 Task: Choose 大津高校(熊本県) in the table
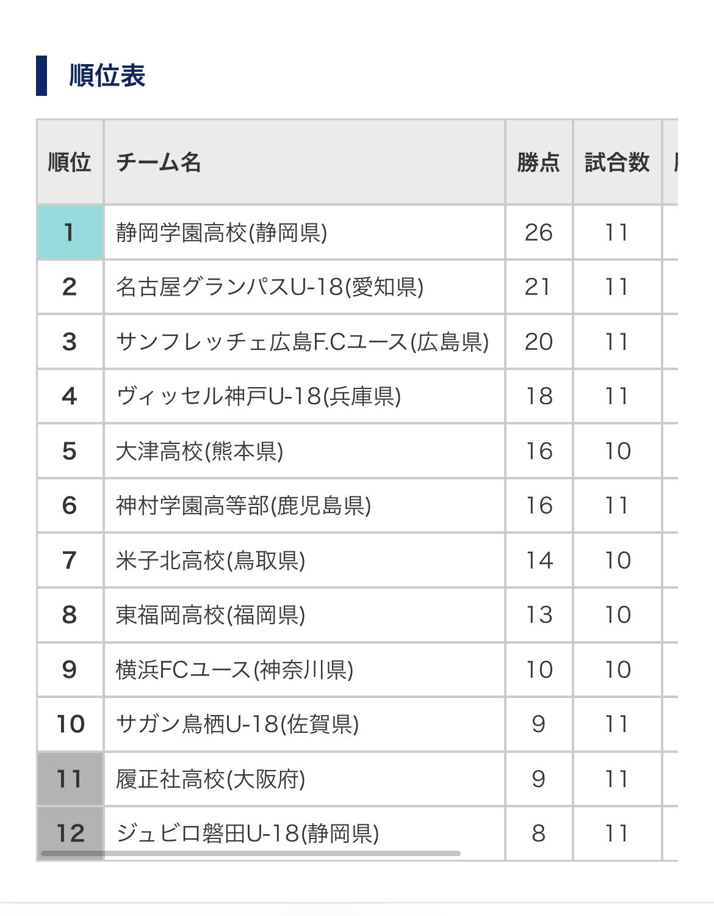(200, 451)
